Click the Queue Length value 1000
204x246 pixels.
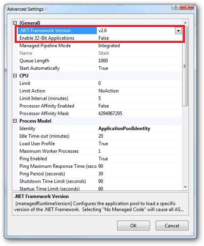click(103, 61)
